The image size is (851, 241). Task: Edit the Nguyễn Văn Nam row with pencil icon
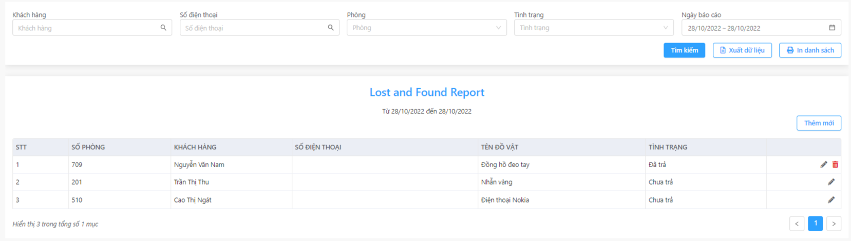(824, 165)
